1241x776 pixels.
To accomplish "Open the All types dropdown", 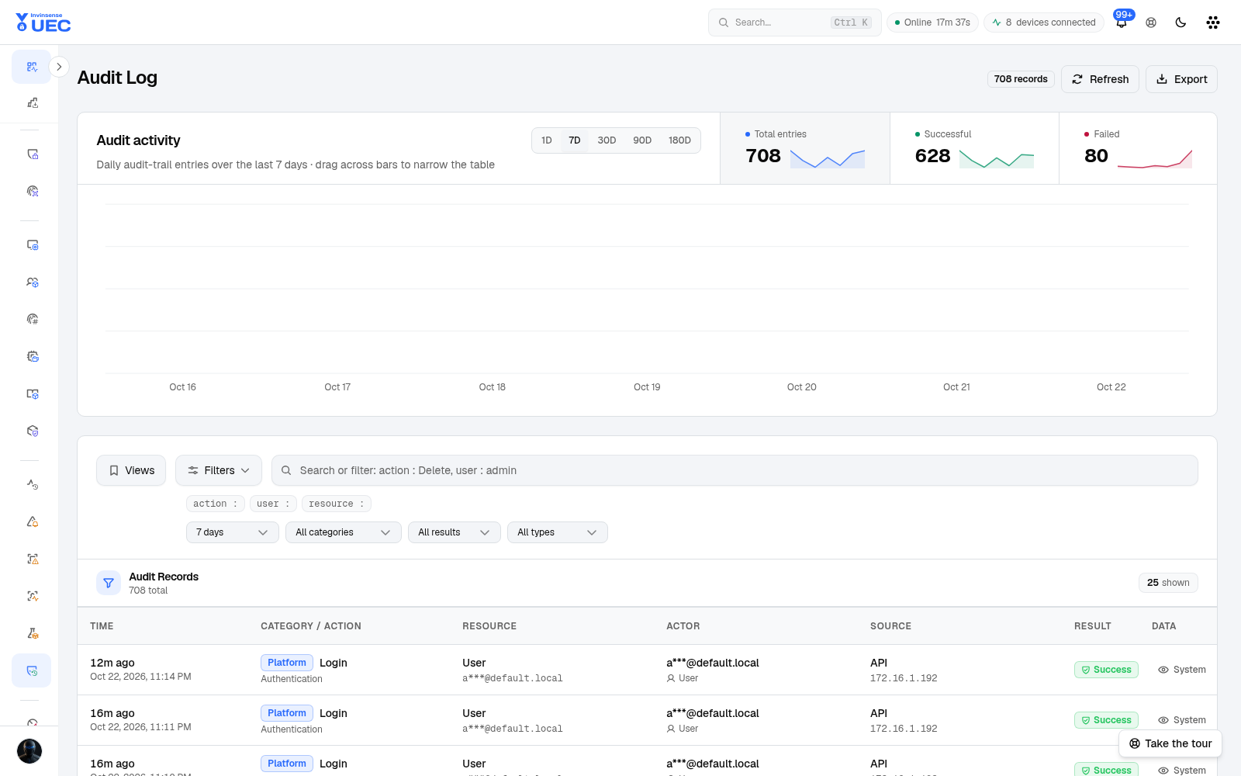I will coord(557,532).
